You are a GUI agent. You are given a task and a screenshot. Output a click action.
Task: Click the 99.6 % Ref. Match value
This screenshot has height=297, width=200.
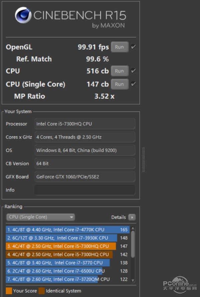point(97,59)
